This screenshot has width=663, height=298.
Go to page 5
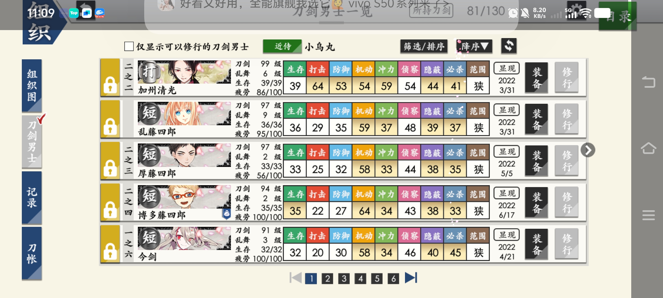tap(377, 278)
